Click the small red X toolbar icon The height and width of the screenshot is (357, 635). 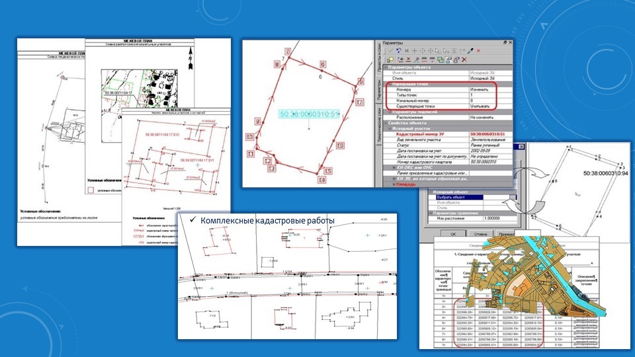pyautogui.click(x=478, y=51)
